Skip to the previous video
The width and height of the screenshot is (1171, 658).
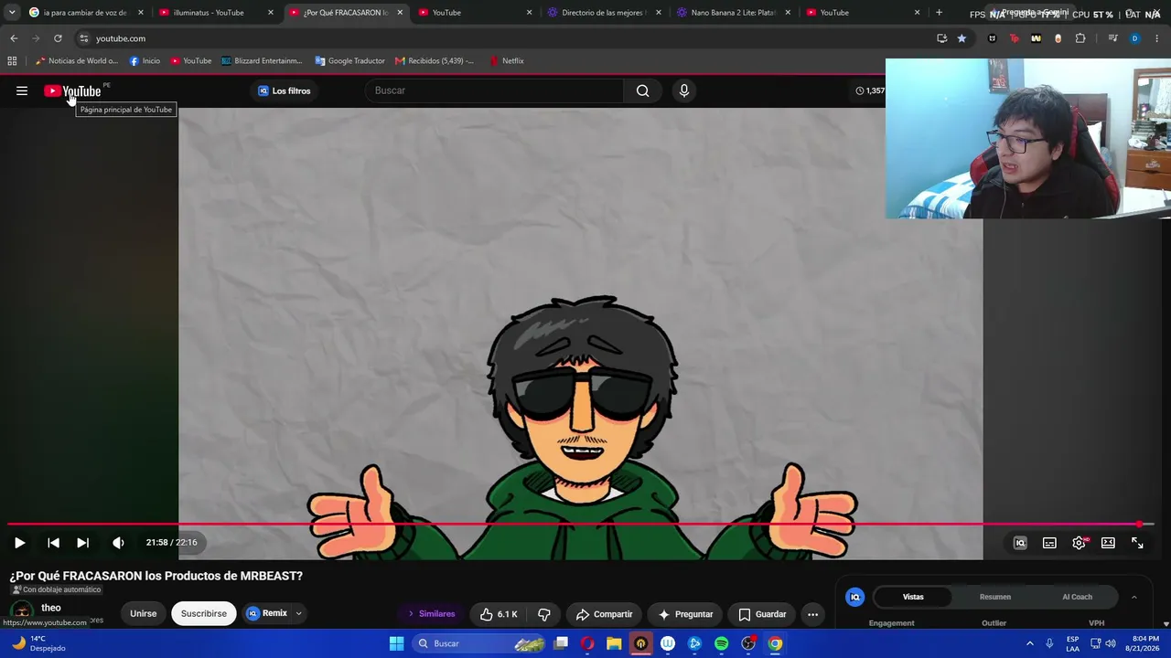point(53,543)
